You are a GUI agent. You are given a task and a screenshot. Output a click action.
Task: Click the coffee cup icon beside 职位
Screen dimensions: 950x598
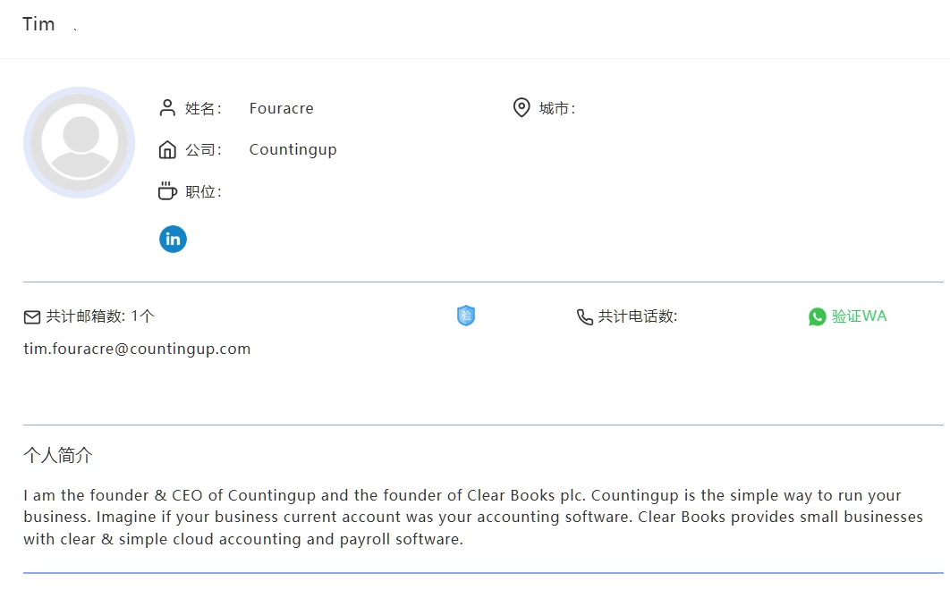pos(167,190)
